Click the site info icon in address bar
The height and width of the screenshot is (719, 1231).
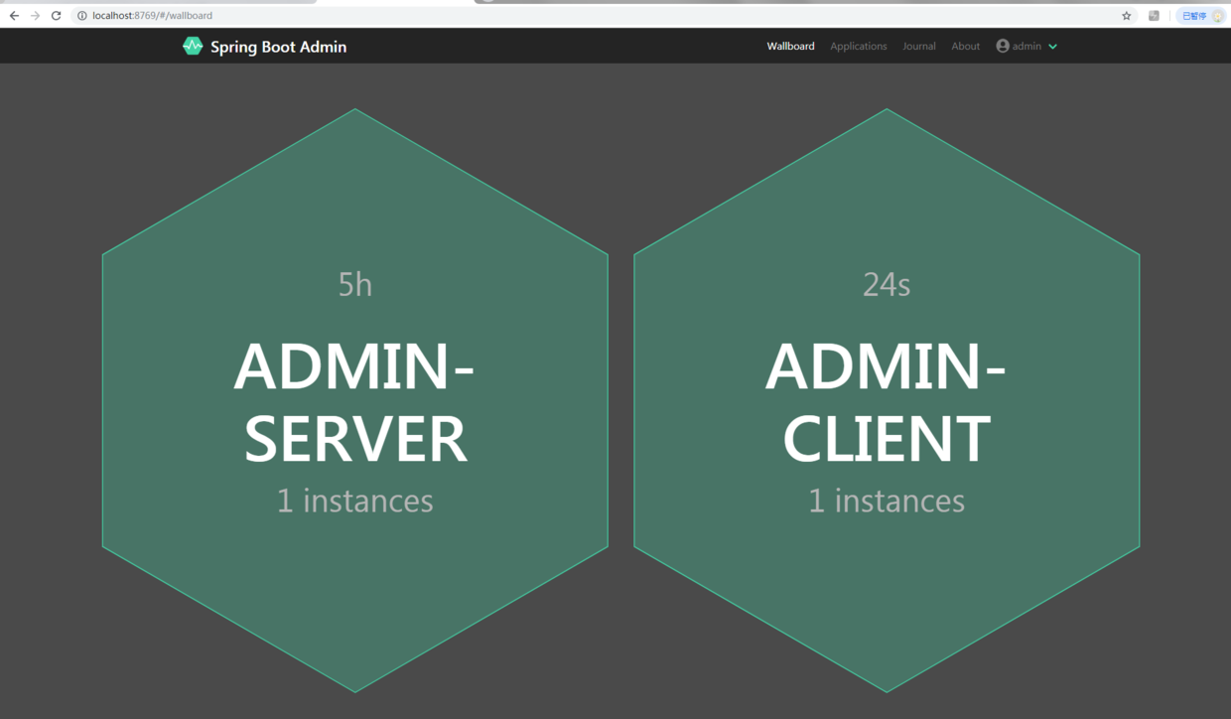pos(81,16)
